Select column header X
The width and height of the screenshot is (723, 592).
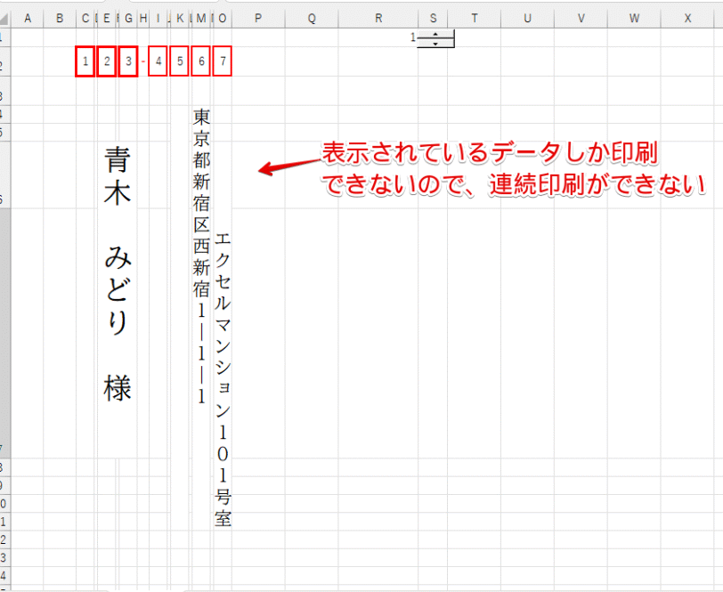pyautogui.click(x=687, y=16)
